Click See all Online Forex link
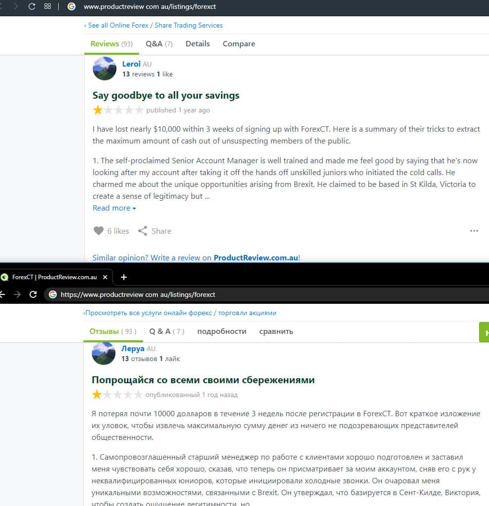The height and width of the screenshot is (506, 489). [x=153, y=25]
